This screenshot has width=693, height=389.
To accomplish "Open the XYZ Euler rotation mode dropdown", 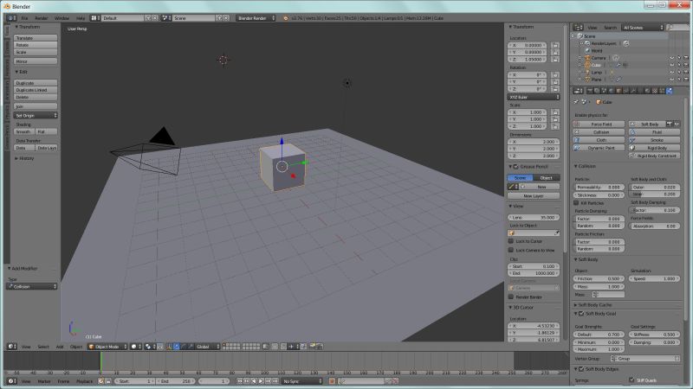I will pyautogui.click(x=534, y=97).
